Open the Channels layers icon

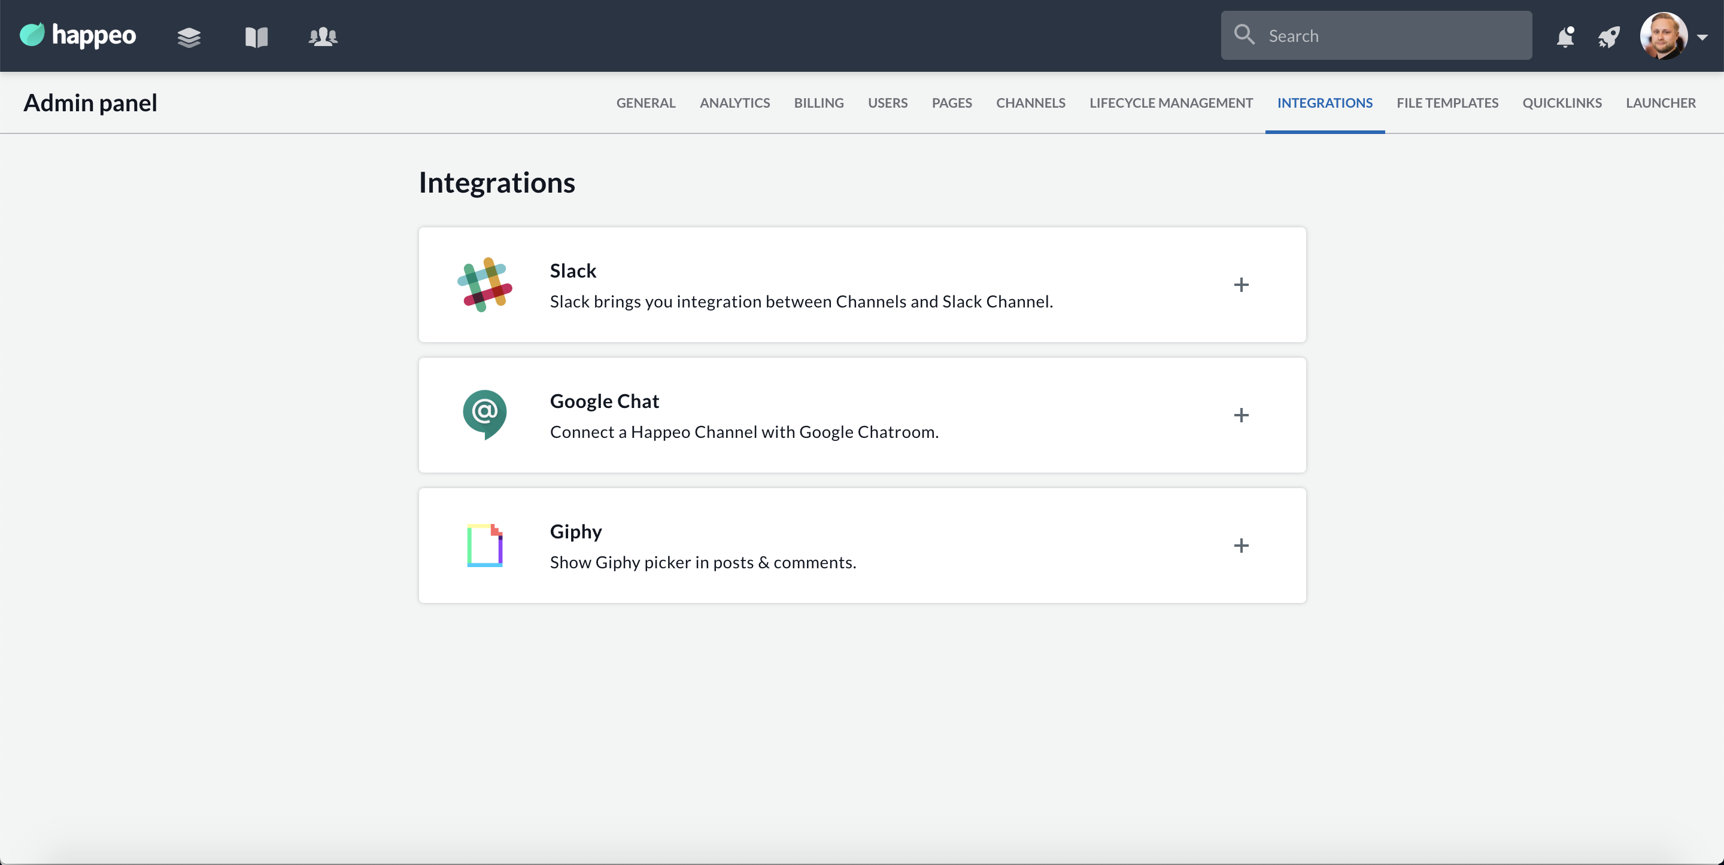pyautogui.click(x=189, y=37)
